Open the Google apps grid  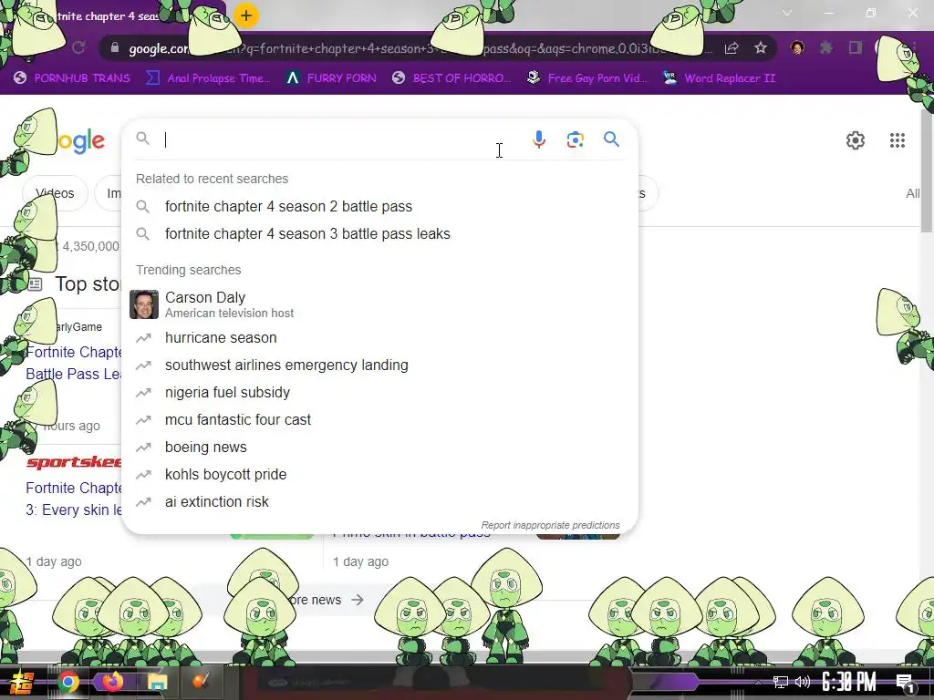pos(898,140)
